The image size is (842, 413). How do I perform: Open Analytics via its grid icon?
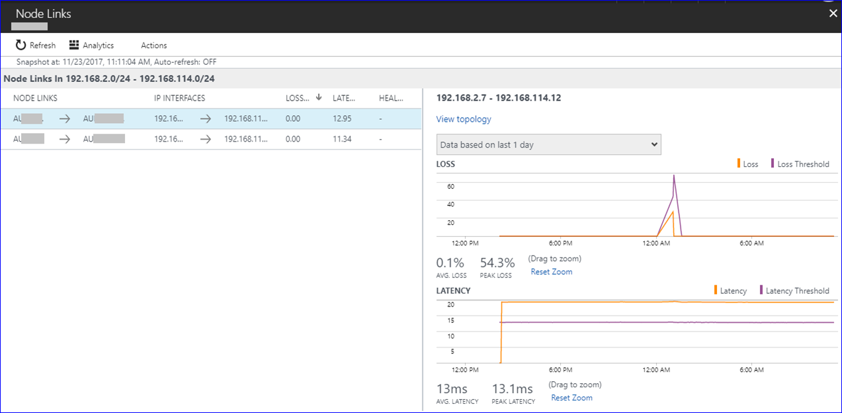pyautogui.click(x=74, y=45)
